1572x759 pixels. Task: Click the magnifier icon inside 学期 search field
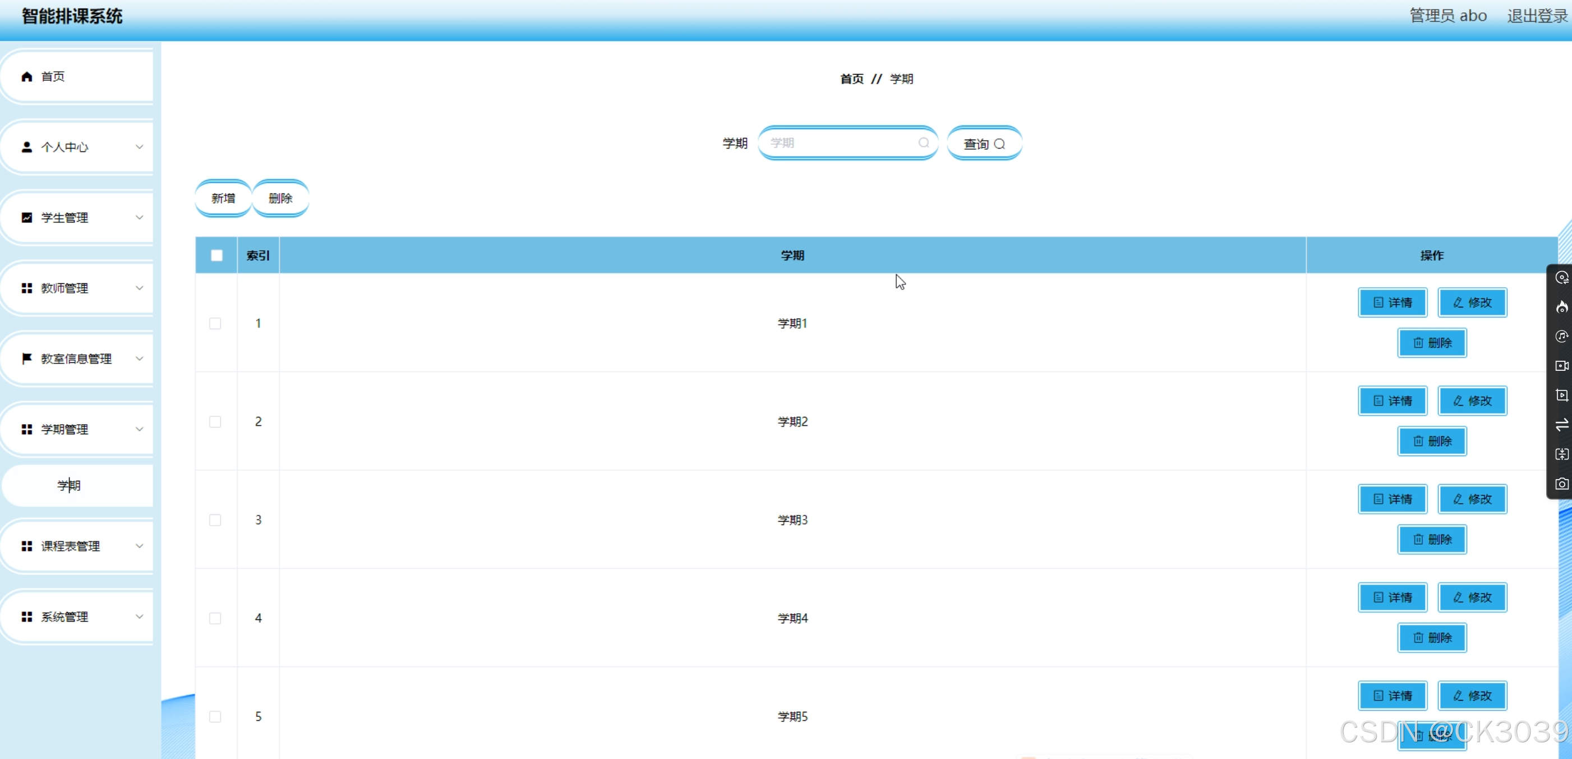(x=923, y=143)
